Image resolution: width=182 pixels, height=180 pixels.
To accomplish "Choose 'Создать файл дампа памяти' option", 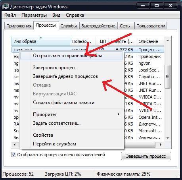I will 63,103.
